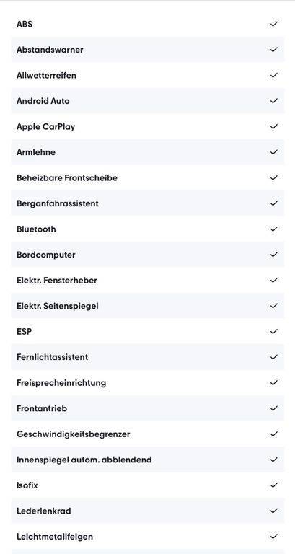Click the checkmark beside Abstandswarner
The height and width of the screenshot is (554, 295).
point(274,50)
